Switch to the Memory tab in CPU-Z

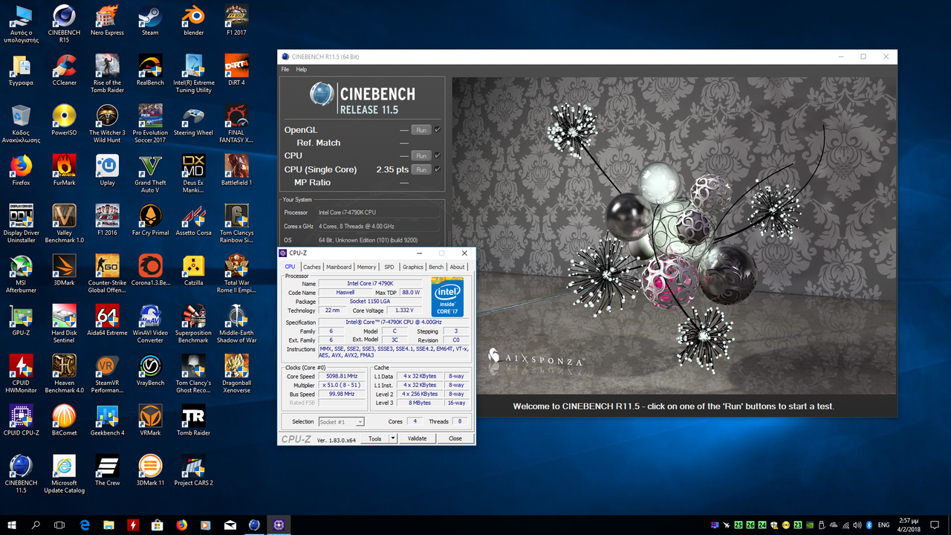pos(366,267)
